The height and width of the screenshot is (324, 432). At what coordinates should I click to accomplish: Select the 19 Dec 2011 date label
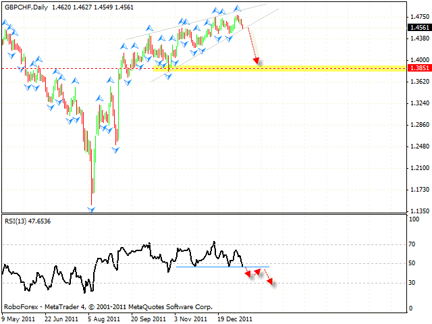236,318
